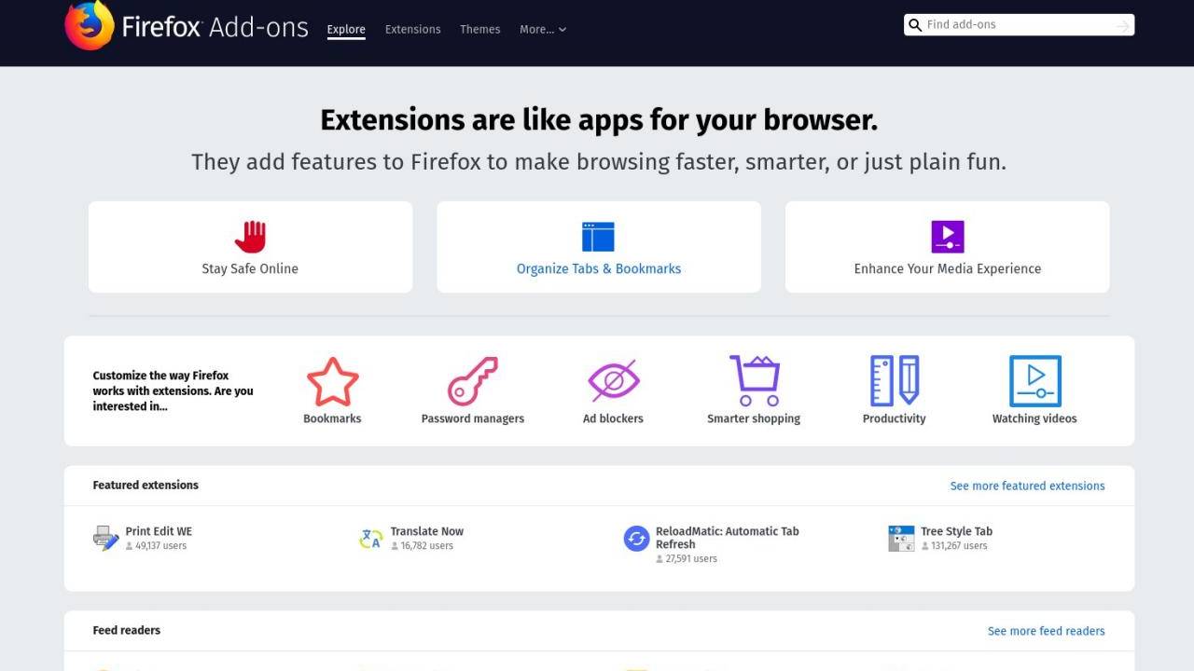
Task: Click the red hand Stay Safe icon
Action: (x=250, y=237)
